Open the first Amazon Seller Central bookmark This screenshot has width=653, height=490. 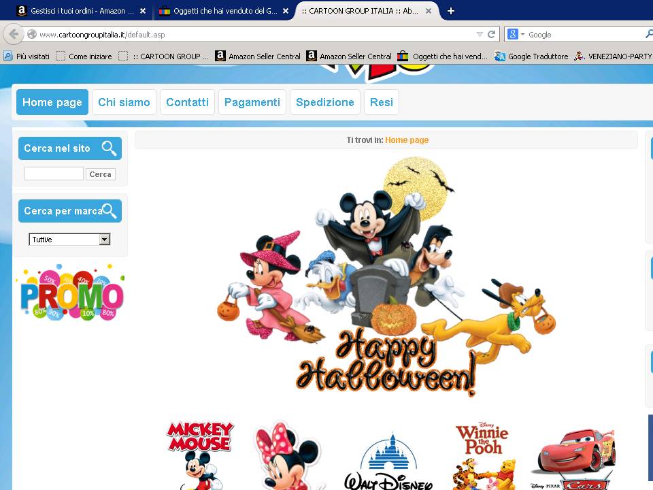257,56
